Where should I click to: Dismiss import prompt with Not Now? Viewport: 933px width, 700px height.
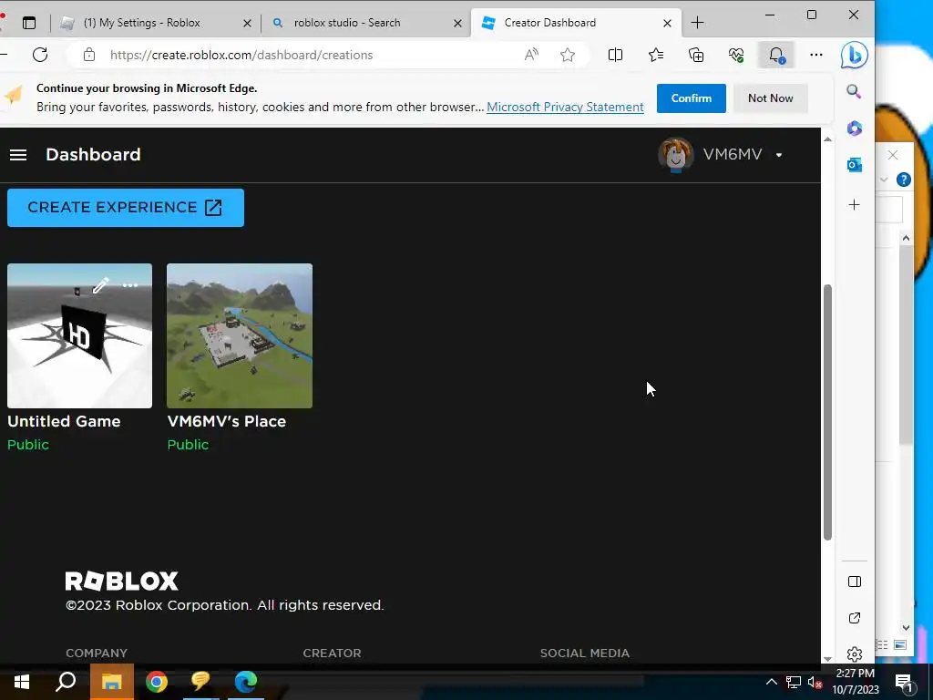pyautogui.click(x=770, y=98)
